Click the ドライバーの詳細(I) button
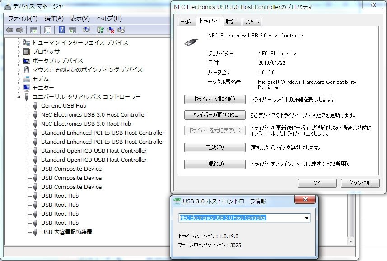 tap(215, 99)
